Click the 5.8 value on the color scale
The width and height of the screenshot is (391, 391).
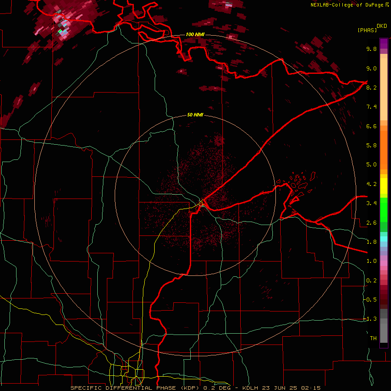371,146
